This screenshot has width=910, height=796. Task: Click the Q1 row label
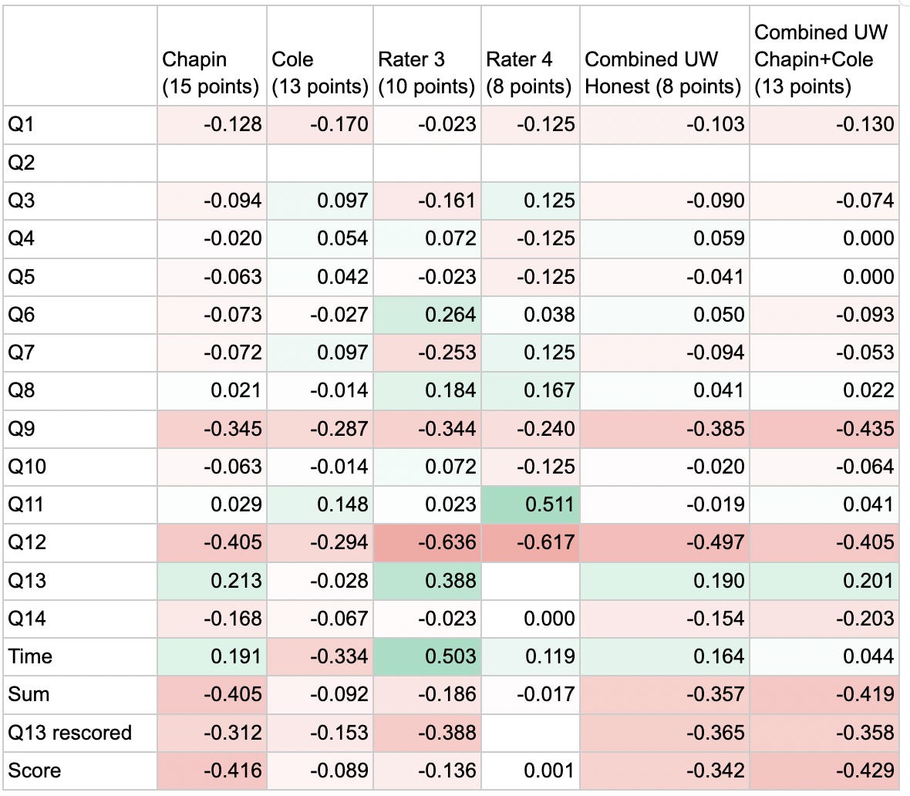click(x=80, y=125)
